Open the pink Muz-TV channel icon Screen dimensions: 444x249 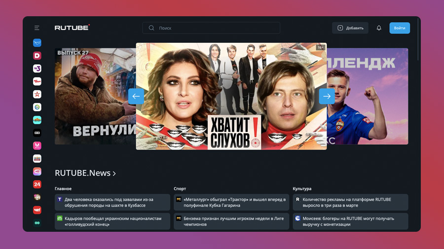point(37,146)
